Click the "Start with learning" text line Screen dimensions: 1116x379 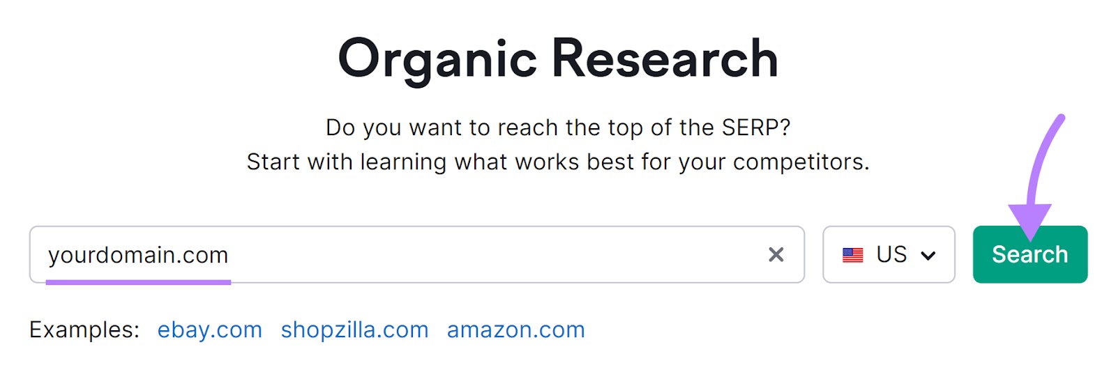tap(557, 162)
